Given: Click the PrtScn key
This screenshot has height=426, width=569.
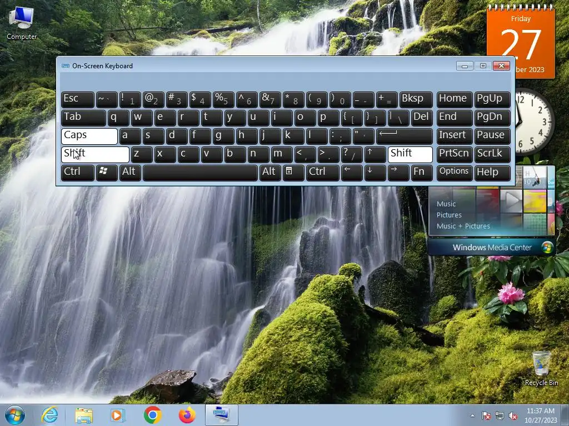Looking at the screenshot, I should coord(455,154).
